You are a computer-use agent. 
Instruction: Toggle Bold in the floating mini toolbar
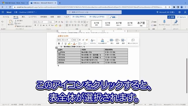coord(59,44)
